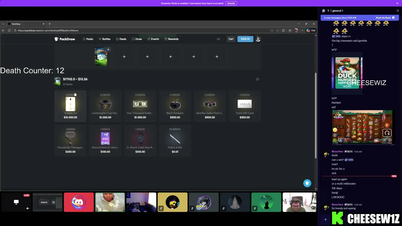Add a pack in the fifth slot
Image resolution: width=402 pixels, height=226 pixels.
[194, 57]
